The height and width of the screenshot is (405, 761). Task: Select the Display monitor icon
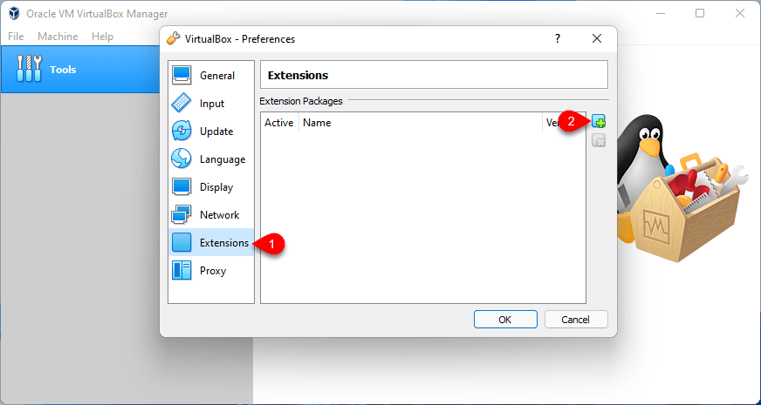click(182, 187)
